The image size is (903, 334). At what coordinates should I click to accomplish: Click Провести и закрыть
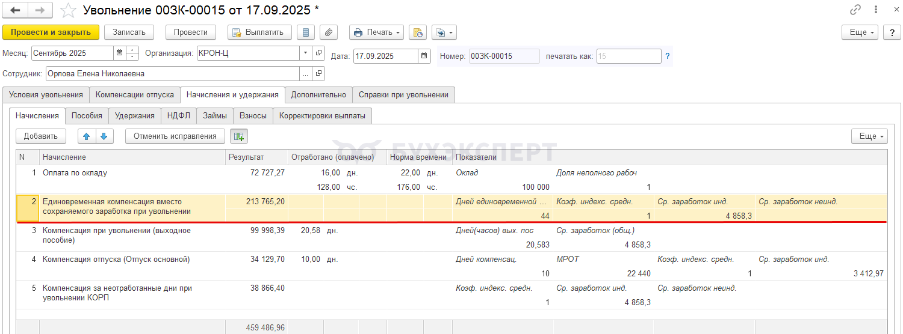[51, 32]
